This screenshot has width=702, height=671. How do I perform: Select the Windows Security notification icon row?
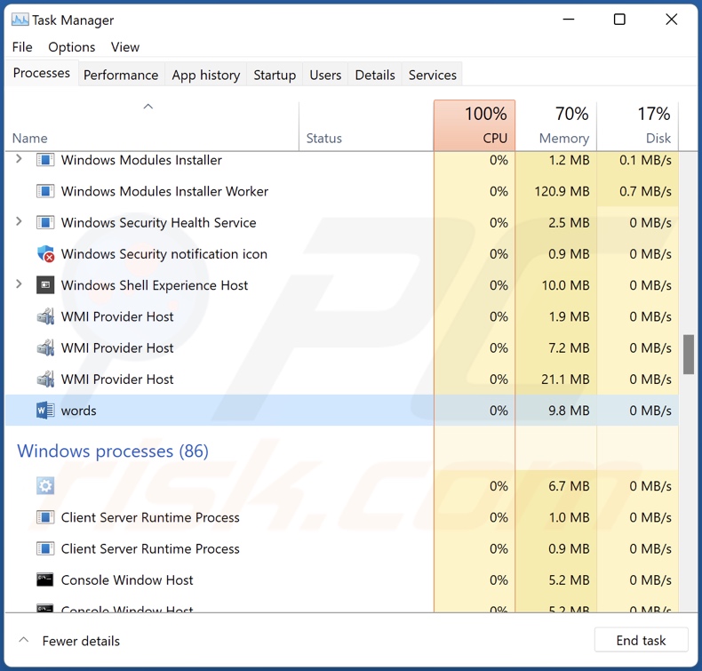pos(342,254)
